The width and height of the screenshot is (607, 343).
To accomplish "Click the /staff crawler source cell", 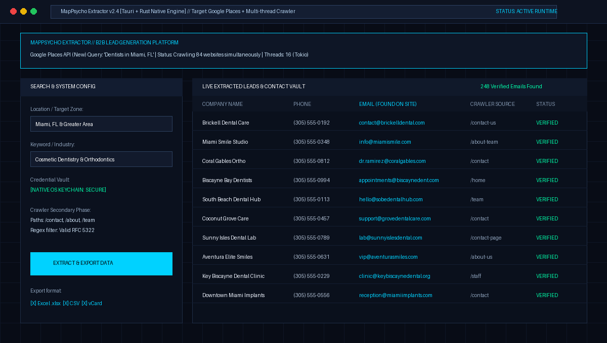I will point(476,276).
